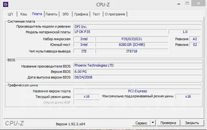Click the Phoenix Technologies LTD field
The width and height of the screenshot is (207, 130).
pos(138,65)
